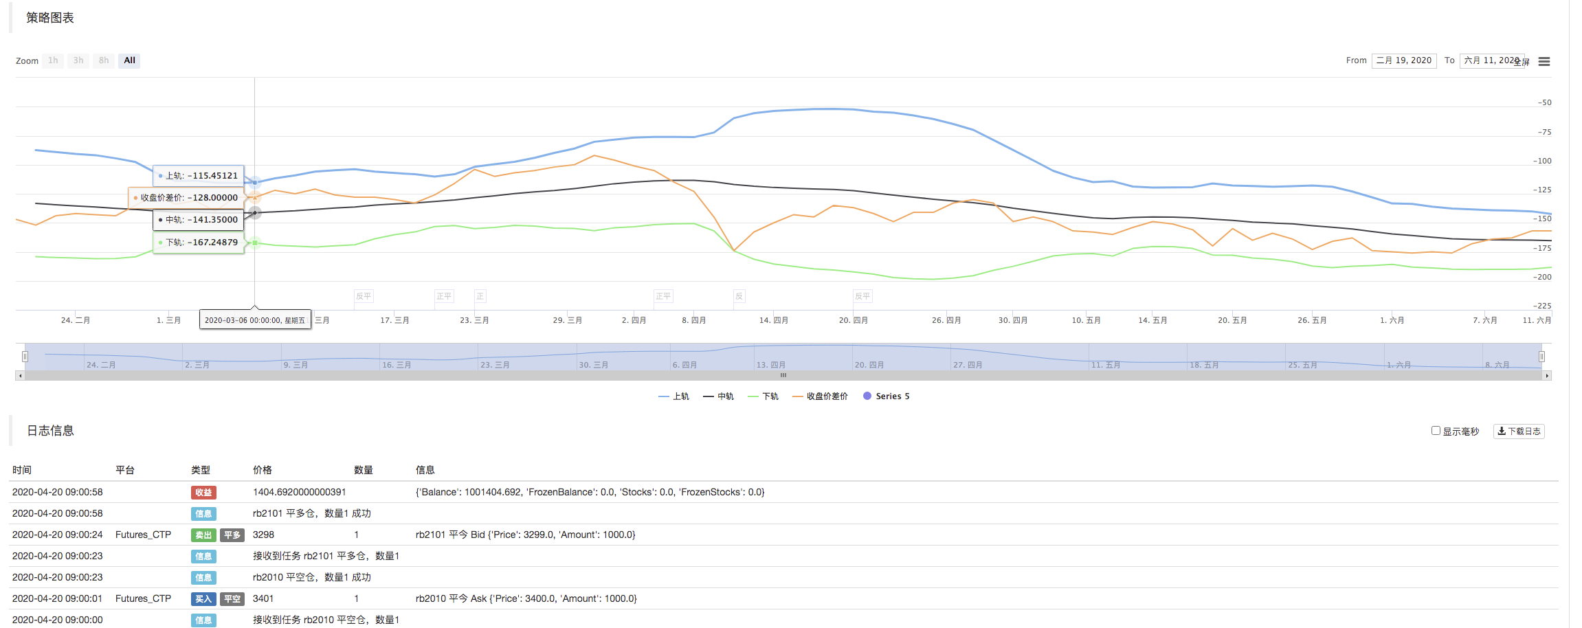This screenshot has width=1582, height=628.
Task: Toggle Series 5 legend item
Action: coord(886,396)
